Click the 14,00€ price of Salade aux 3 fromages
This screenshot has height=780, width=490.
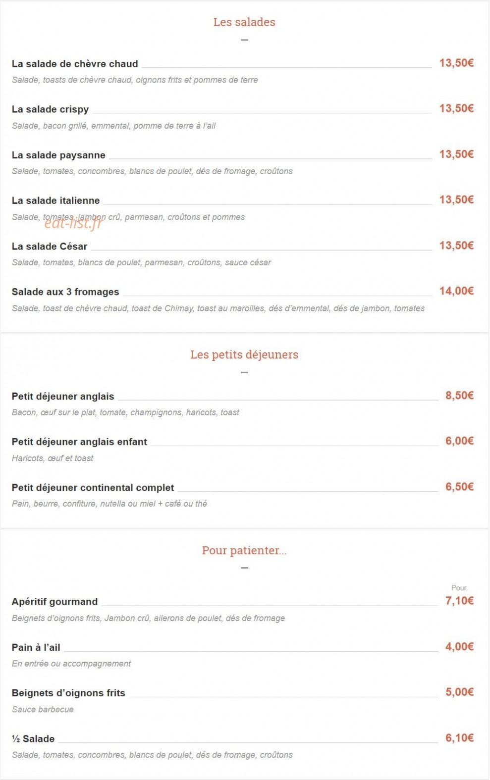click(456, 291)
